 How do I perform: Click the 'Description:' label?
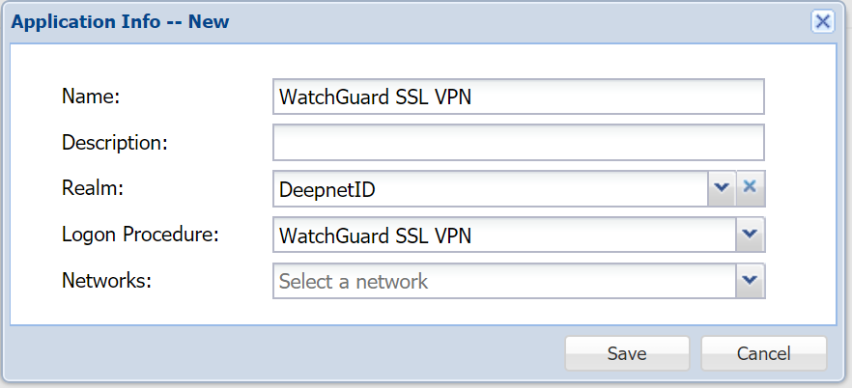[x=115, y=143]
